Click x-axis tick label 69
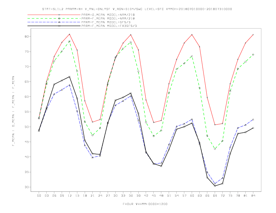This screenshot has width=276, height=213. pyautogui.click(x=215, y=196)
